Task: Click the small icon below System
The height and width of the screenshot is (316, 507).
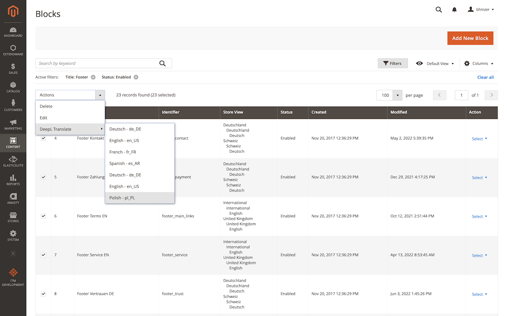Action: click(x=13, y=253)
